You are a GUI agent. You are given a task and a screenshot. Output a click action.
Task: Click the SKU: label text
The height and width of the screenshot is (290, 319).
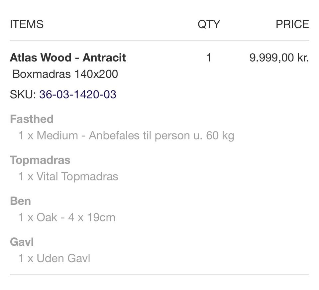tap(23, 95)
